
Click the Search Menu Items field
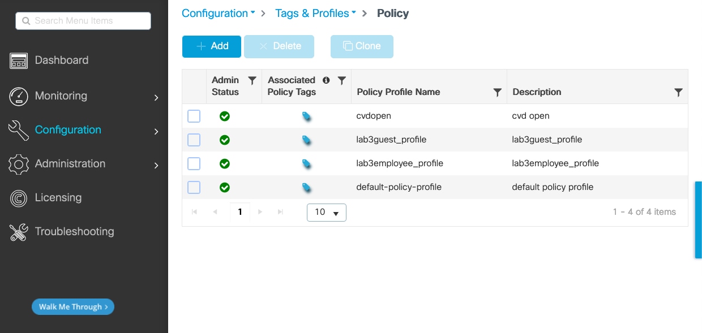(x=83, y=21)
